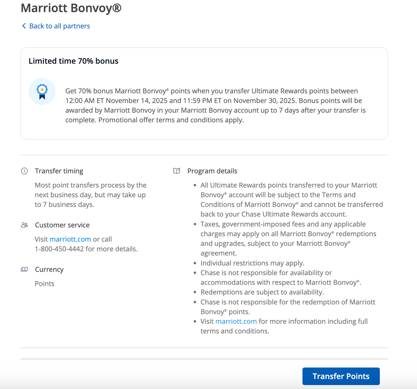Select the Transfer timing section label
The height and width of the screenshot is (389, 417).
[59, 171]
